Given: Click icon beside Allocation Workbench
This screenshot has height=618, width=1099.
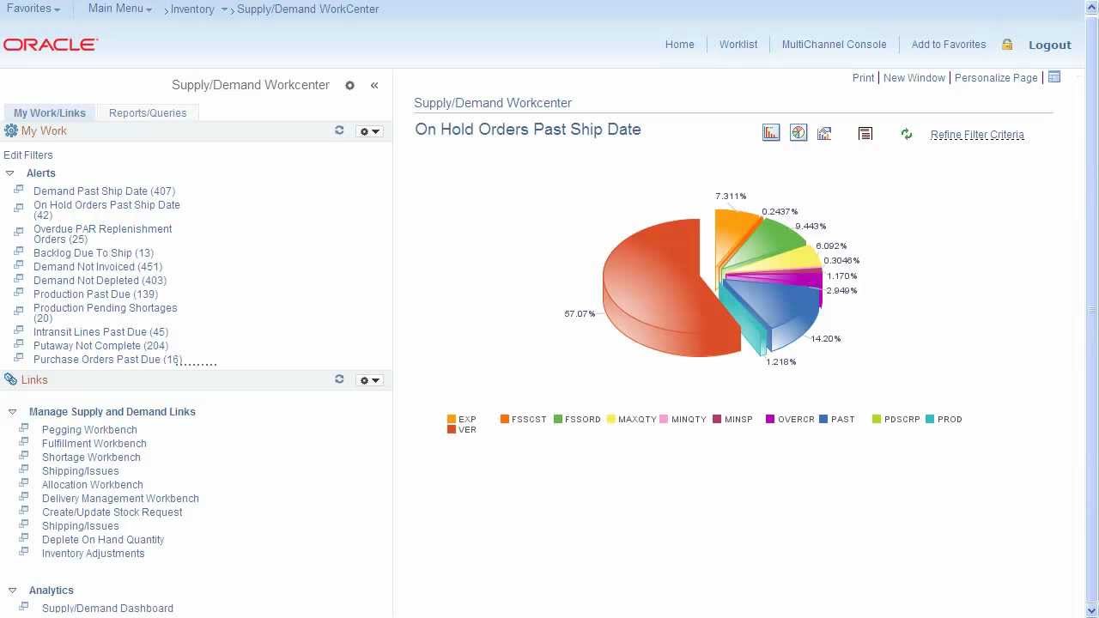Looking at the screenshot, I should (x=24, y=483).
